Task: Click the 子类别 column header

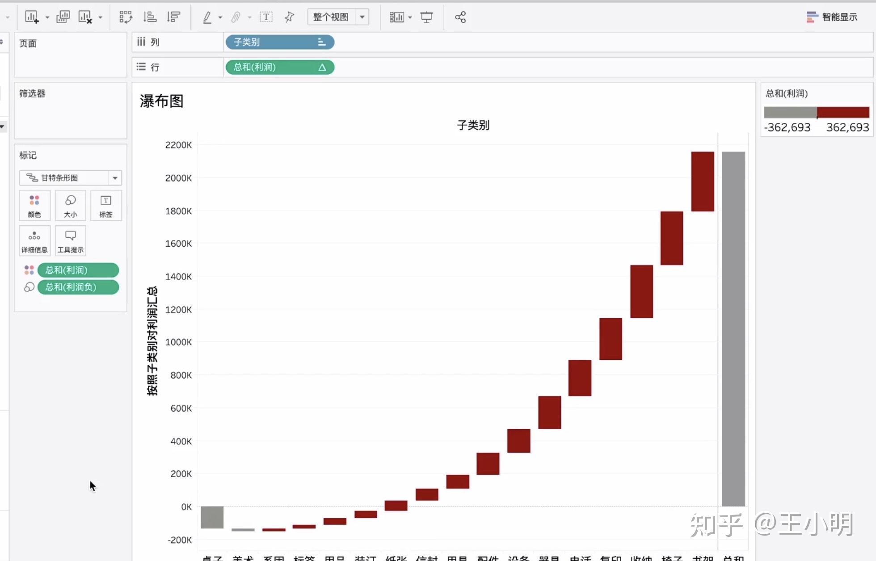Action: pos(473,125)
